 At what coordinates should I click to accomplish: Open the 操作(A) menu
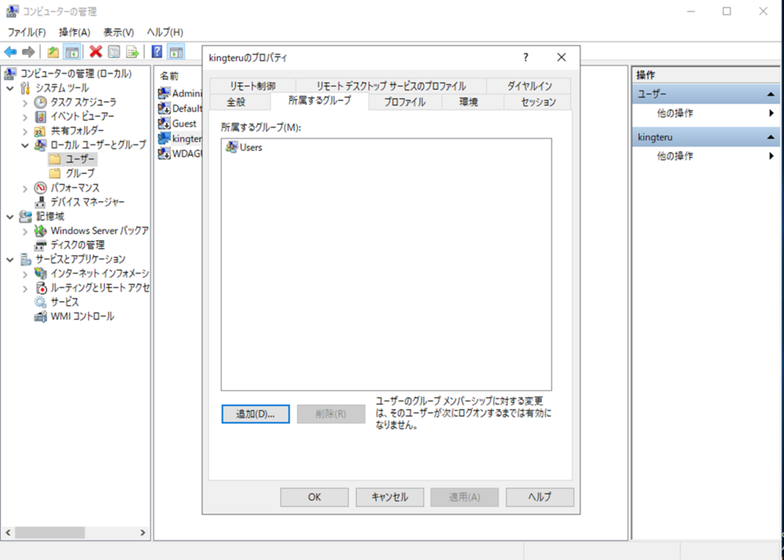point(74,32)
